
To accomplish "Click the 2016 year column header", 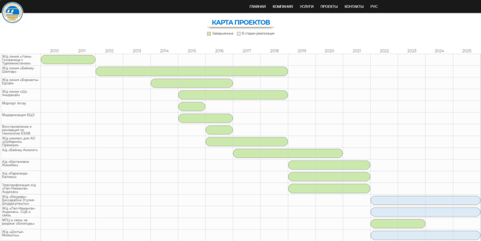I will 219,51.
